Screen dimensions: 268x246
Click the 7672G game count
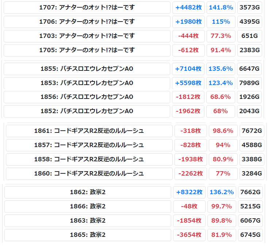coord(252,131)
